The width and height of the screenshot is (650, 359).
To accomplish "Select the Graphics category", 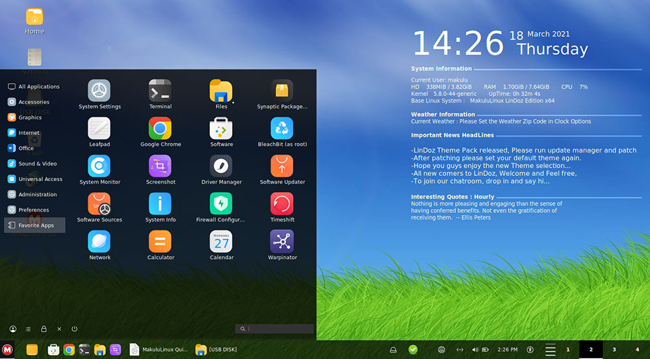I will tap(34, 118).
